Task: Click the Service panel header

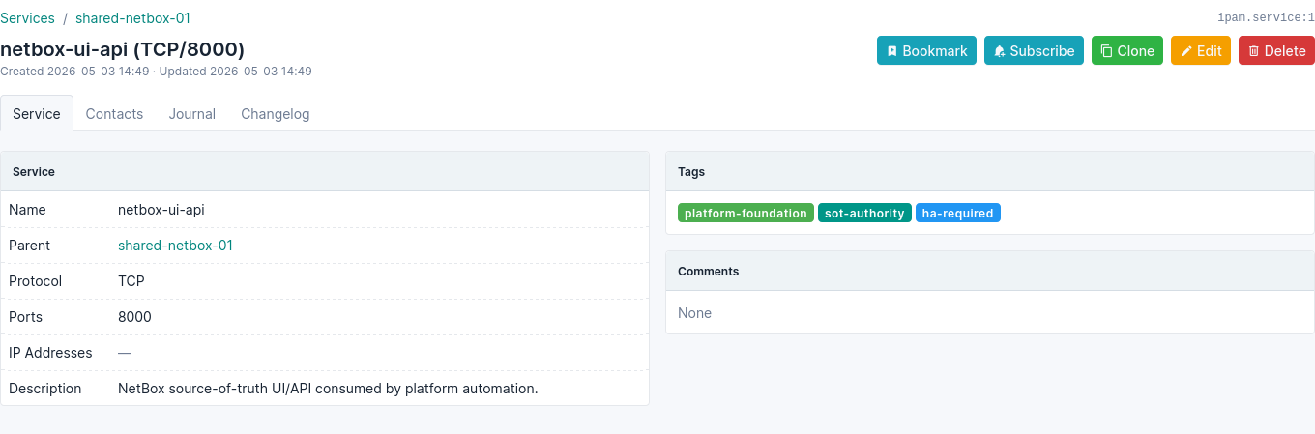Action: (325, 171)
